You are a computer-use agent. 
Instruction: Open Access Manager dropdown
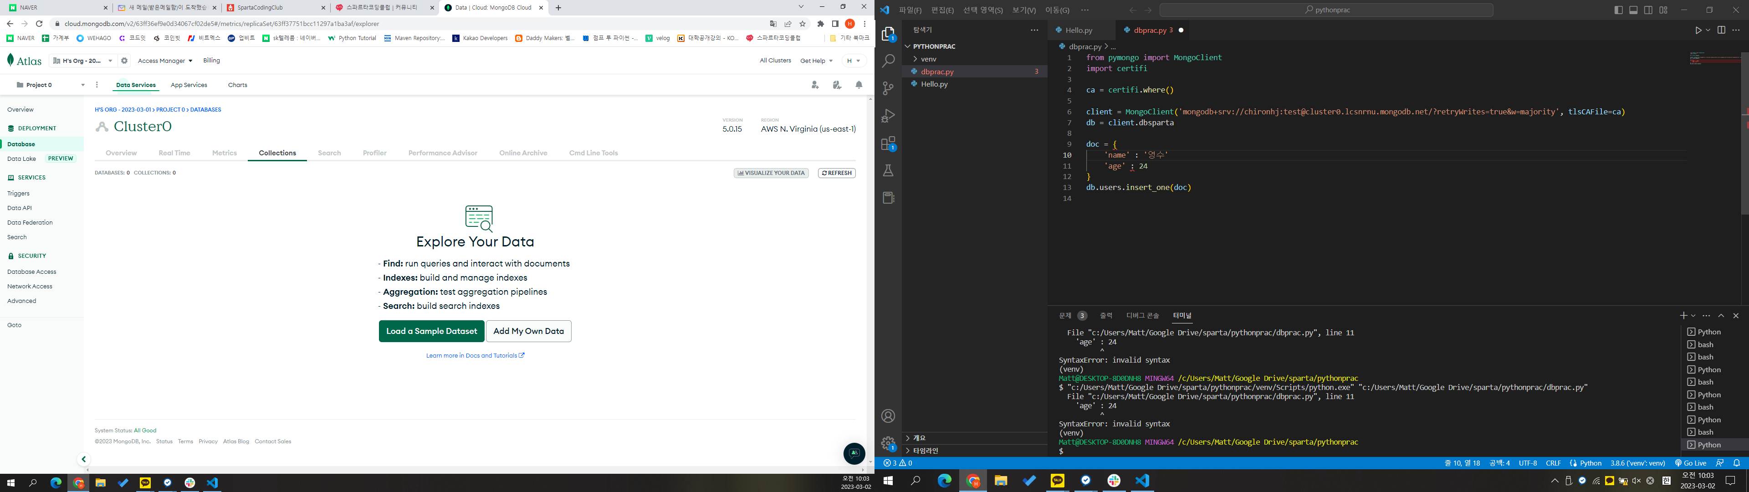pos(165,61)
